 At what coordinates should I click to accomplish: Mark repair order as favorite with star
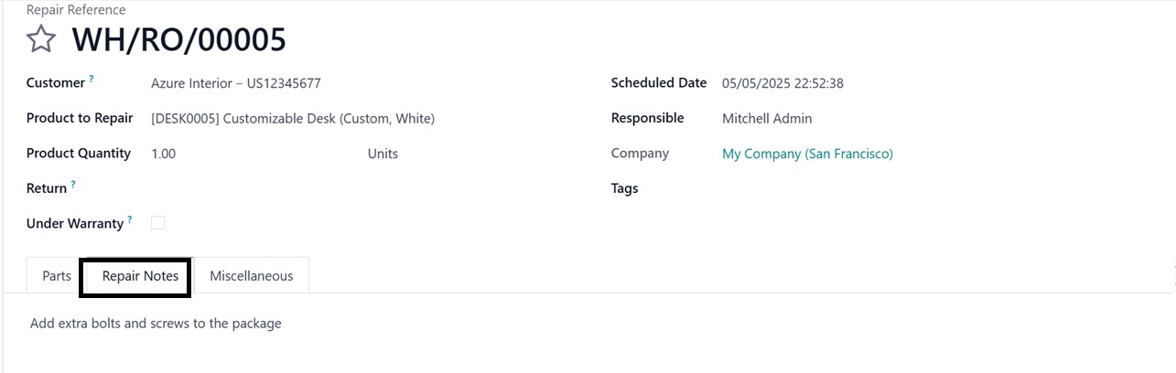pos(40,39)
